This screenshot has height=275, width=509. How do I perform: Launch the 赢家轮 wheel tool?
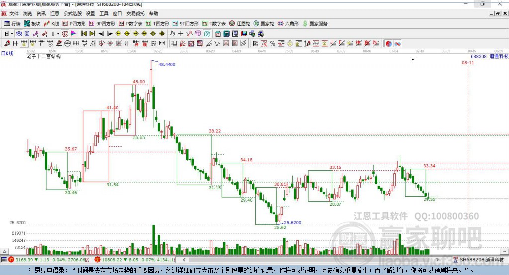[x=264, y=24]
